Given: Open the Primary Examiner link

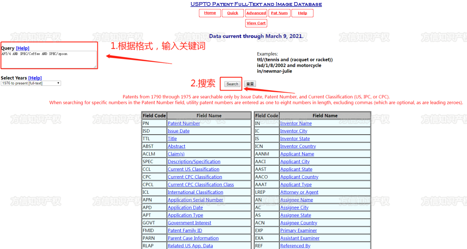Looking at the screenshot, I should 298,230.
